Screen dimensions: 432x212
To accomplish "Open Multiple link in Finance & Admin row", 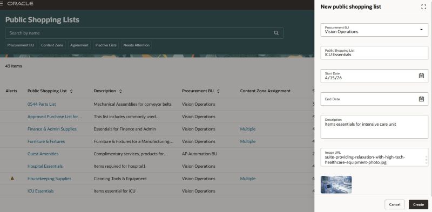I will click(248, 129).
